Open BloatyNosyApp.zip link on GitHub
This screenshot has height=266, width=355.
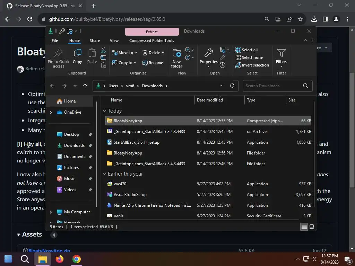[49, 251]
